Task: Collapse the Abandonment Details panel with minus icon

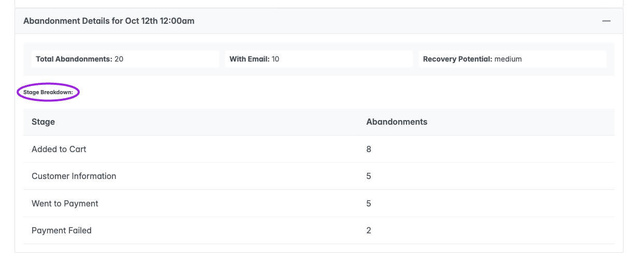Action: click(606, 21)
